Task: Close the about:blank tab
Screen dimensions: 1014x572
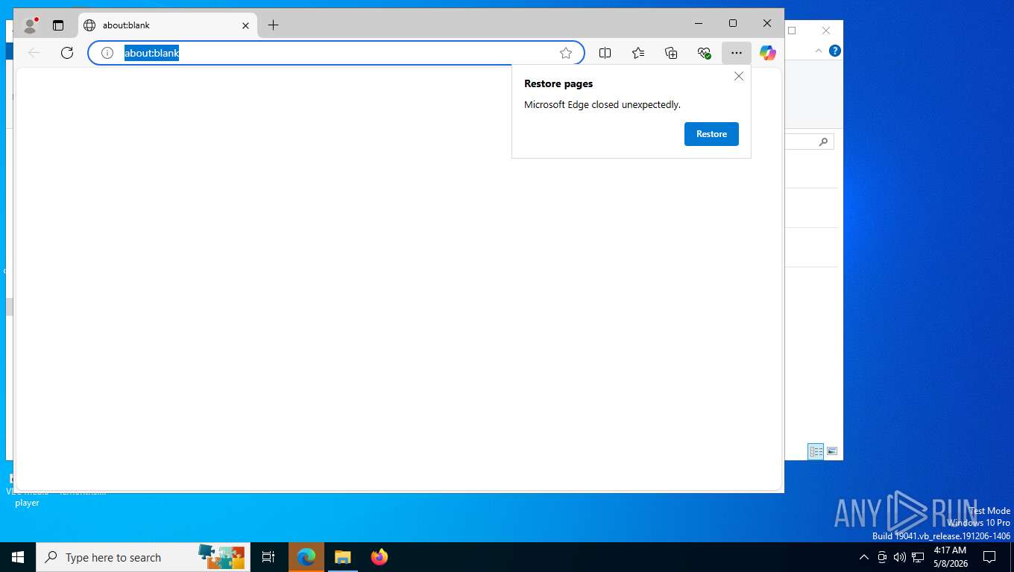Action: click(x=245, y=25)
